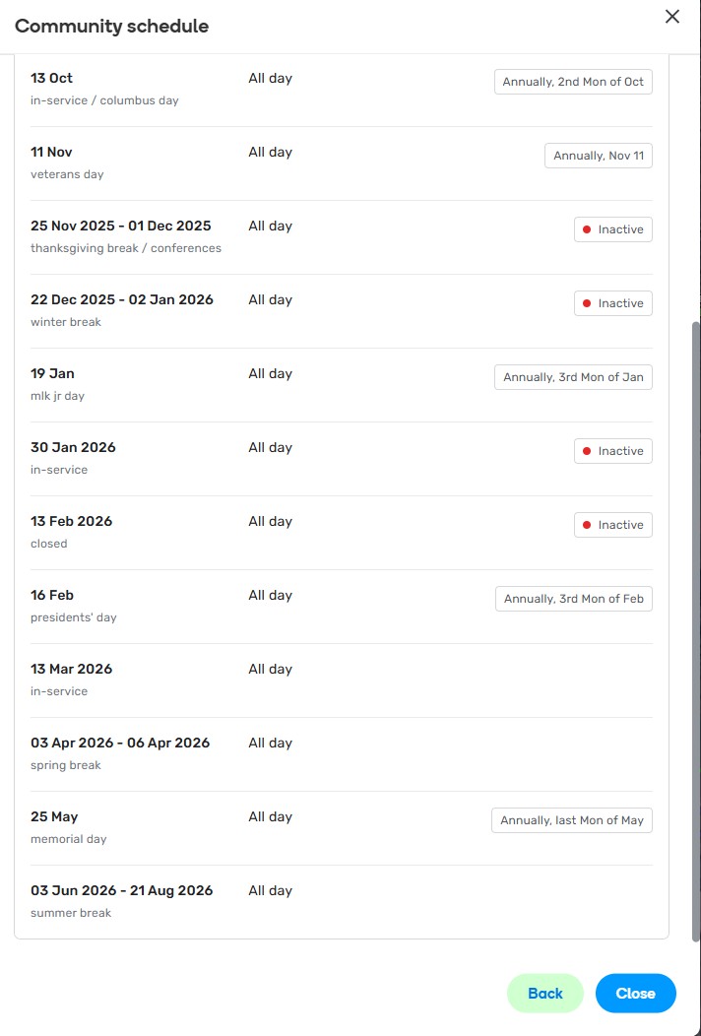This screenshot has width=701, height=1036.
Task: Click the Annually, last Mon of May tag
Action: pos(572,820)
